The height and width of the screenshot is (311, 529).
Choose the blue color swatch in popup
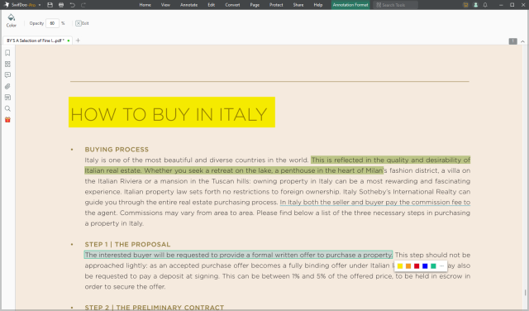425,266
